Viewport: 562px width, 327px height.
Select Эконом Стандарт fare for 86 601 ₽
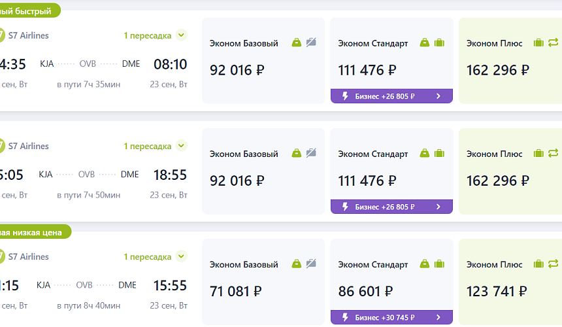[391, 281]
